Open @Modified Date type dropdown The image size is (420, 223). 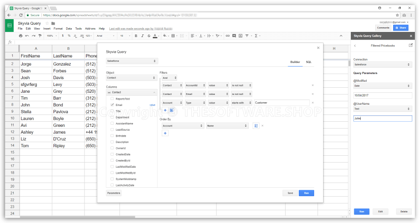[x=382, y=86]
